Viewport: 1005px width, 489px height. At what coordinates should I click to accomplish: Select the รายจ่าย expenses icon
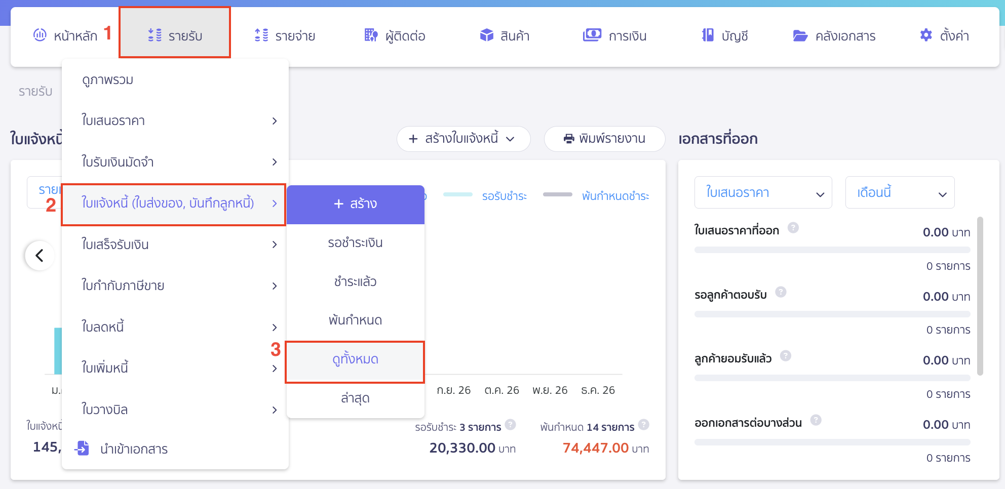(261, 35)
